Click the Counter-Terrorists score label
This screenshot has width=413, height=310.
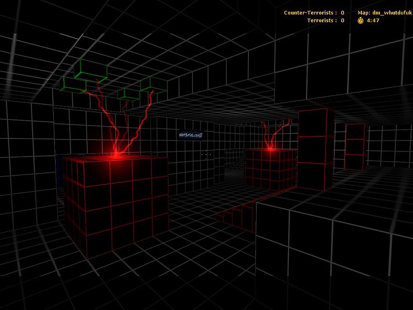(x=310, y=12)
